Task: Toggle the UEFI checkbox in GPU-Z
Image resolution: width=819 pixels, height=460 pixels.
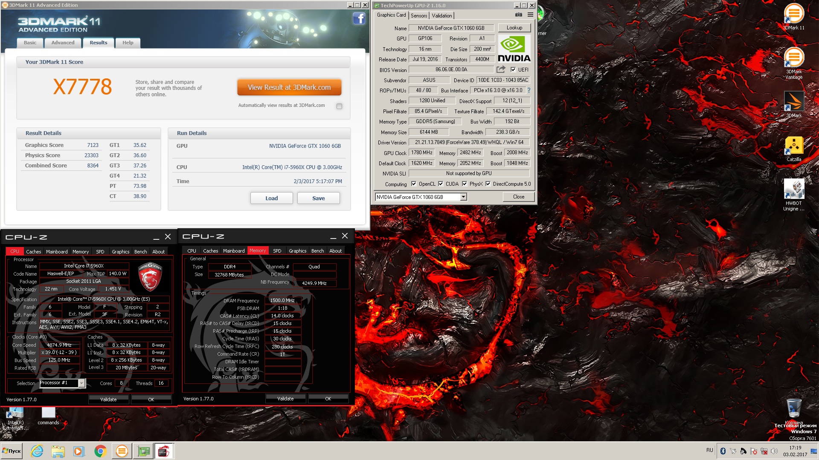Action: point(513,69)
